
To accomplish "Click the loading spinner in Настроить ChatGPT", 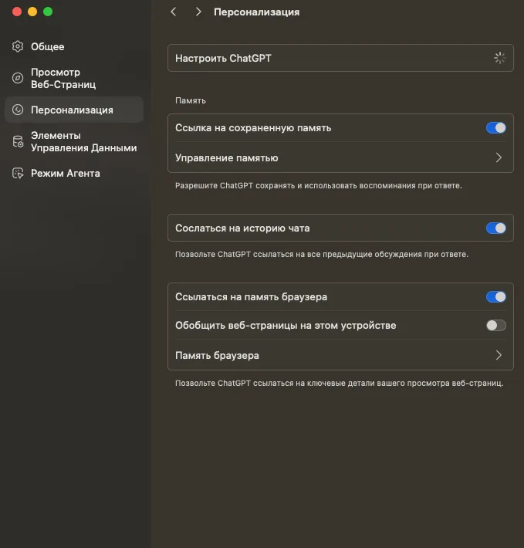I will click(x=499, y=58).
